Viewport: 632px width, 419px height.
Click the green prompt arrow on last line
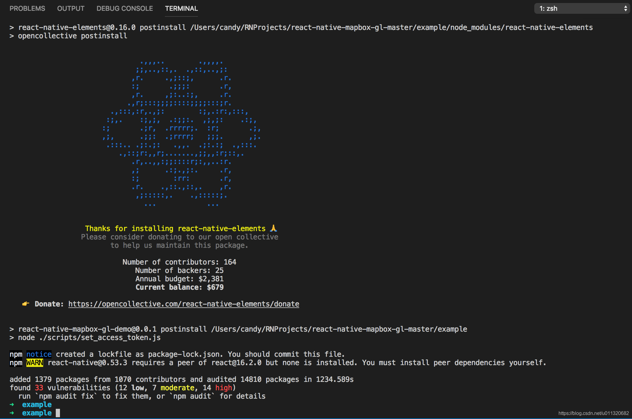(x=12, y=413)
